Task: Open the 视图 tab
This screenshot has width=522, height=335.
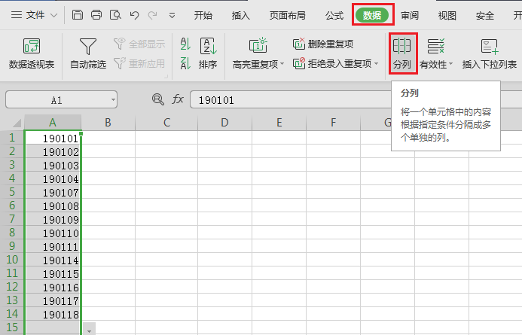Action: pos(447,15)
